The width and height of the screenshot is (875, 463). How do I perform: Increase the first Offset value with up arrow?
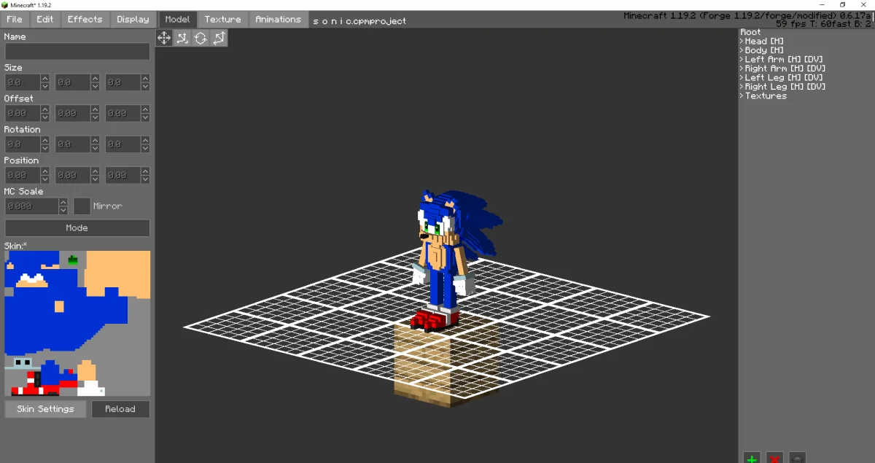coord(45,109)
